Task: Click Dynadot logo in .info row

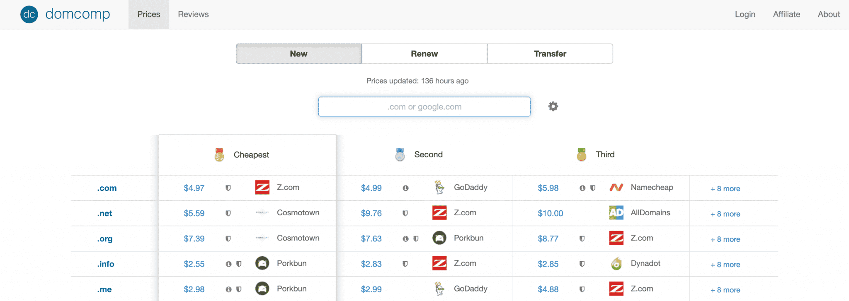Action: [x=616, y=263]
